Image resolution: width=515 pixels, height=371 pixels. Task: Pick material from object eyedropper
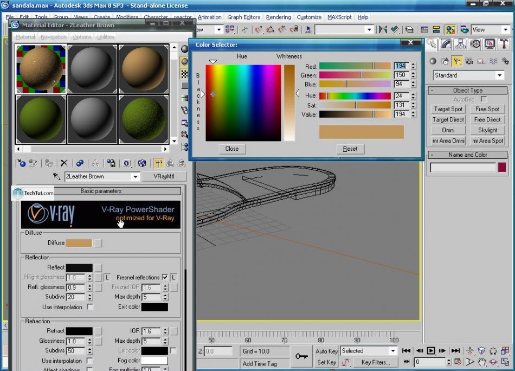point(56,176)
